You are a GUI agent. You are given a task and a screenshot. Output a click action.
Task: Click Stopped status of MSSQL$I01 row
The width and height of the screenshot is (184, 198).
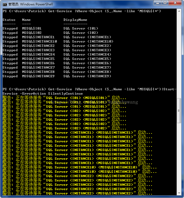(x=10, y=28)
